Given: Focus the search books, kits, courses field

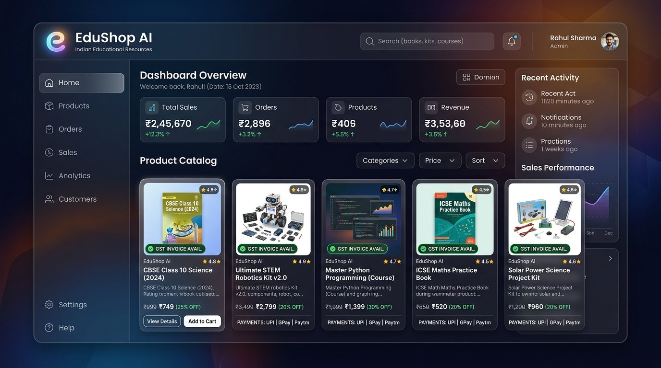Looking at the screenshot, I should click(427, 41).
